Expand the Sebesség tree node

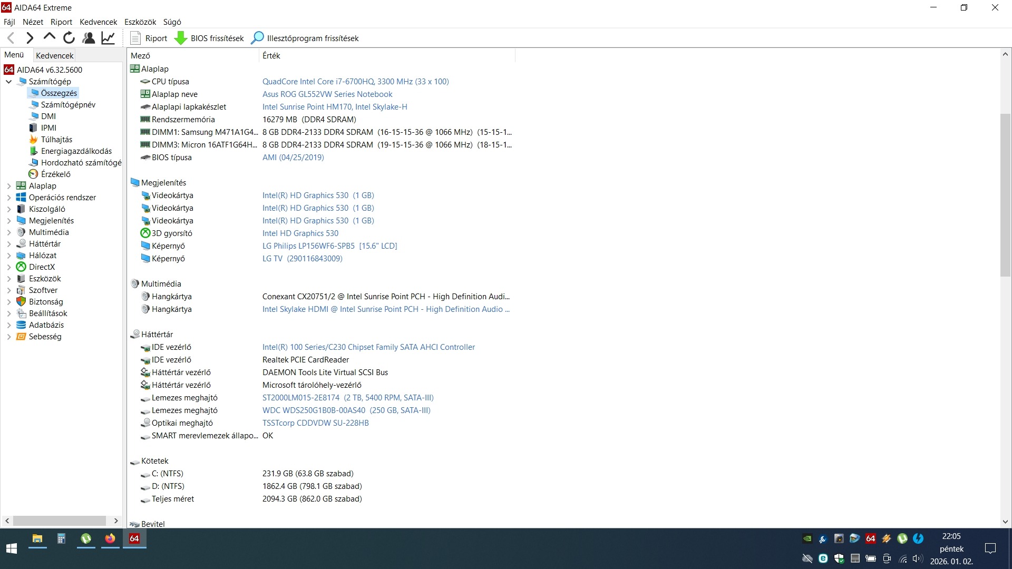[9, 337]
